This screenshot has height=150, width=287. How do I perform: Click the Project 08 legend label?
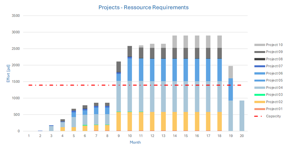click(x=274, y=59)
